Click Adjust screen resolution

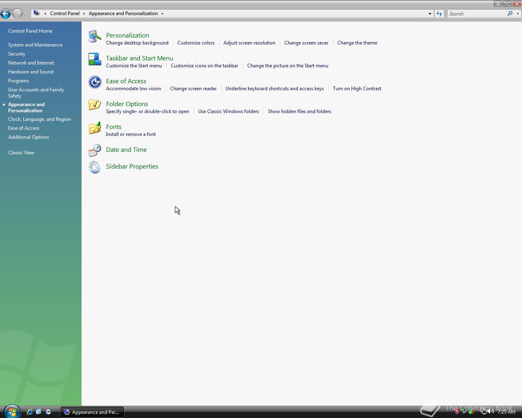pos(249,43)
